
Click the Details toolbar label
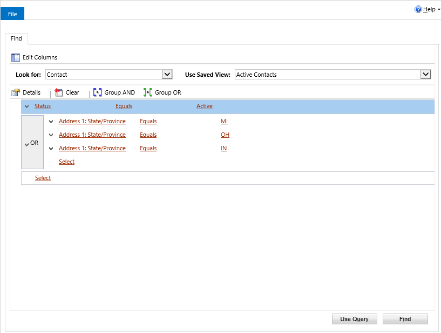click(31, 92)
